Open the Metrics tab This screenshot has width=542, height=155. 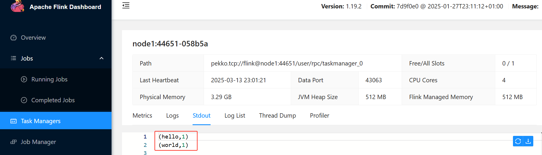(x=142, y=116)
